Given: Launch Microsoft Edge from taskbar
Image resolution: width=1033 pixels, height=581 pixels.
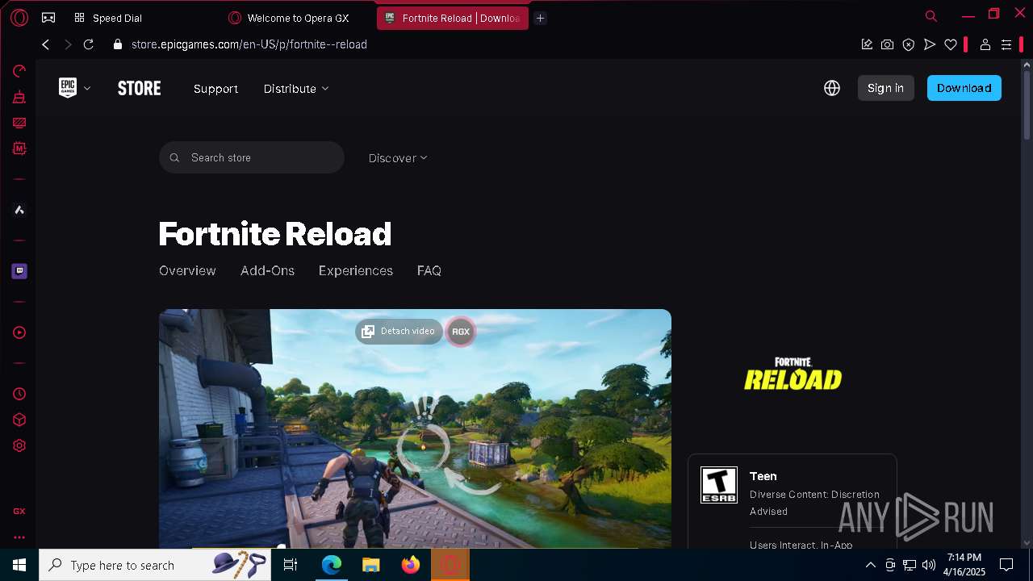Looking at the screenshot, I should (x=332, y=565).
